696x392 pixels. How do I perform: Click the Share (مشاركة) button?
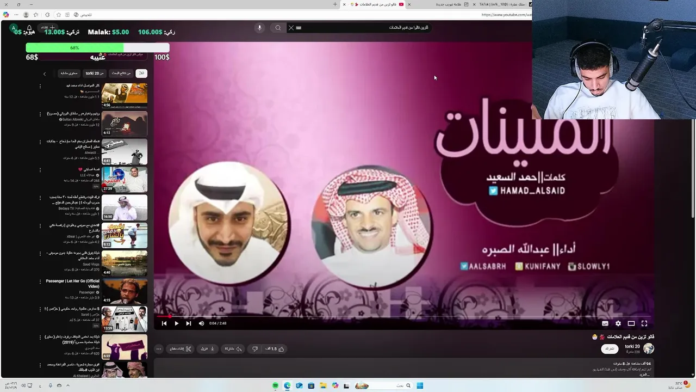point(232,349)
